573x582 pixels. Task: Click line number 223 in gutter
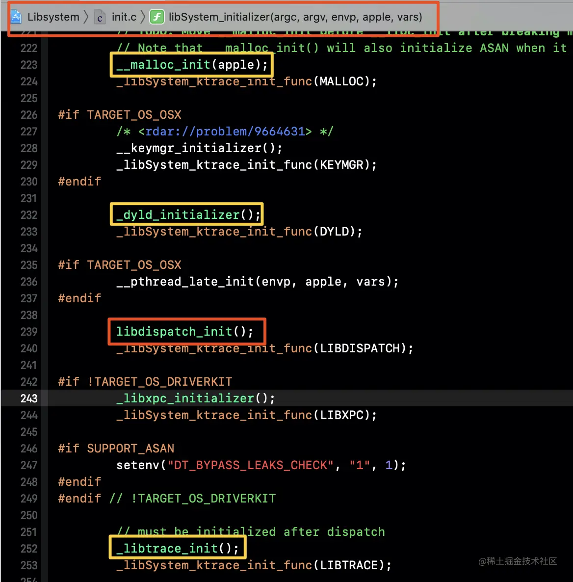(x=29, y=65)
